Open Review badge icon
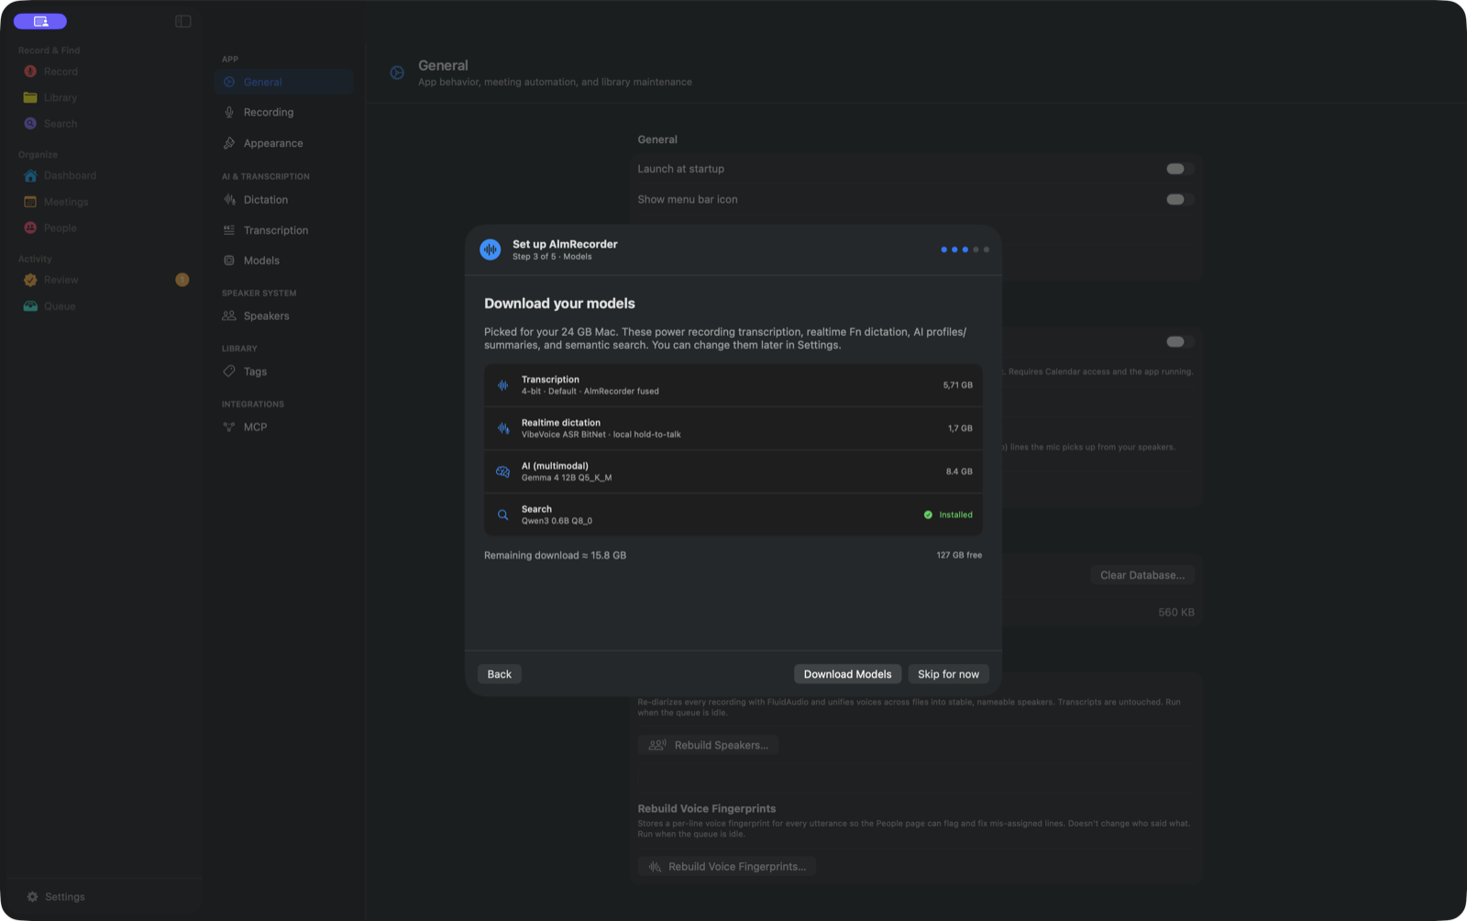Screen dimensions: 1467x921 tap(30, 280)
